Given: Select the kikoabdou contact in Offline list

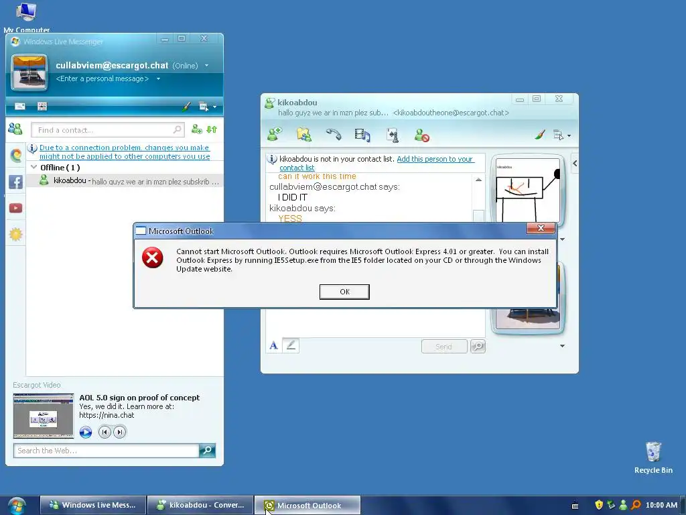Looking at the screenshot, I should tap(125, 181).
